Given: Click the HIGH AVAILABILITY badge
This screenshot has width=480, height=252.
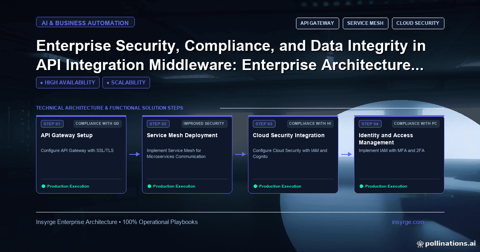Looking at the screenshot, I should point(68,82).
